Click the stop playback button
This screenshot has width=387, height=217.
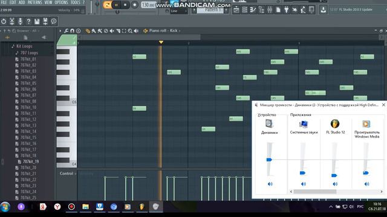(x=125, y=5)
